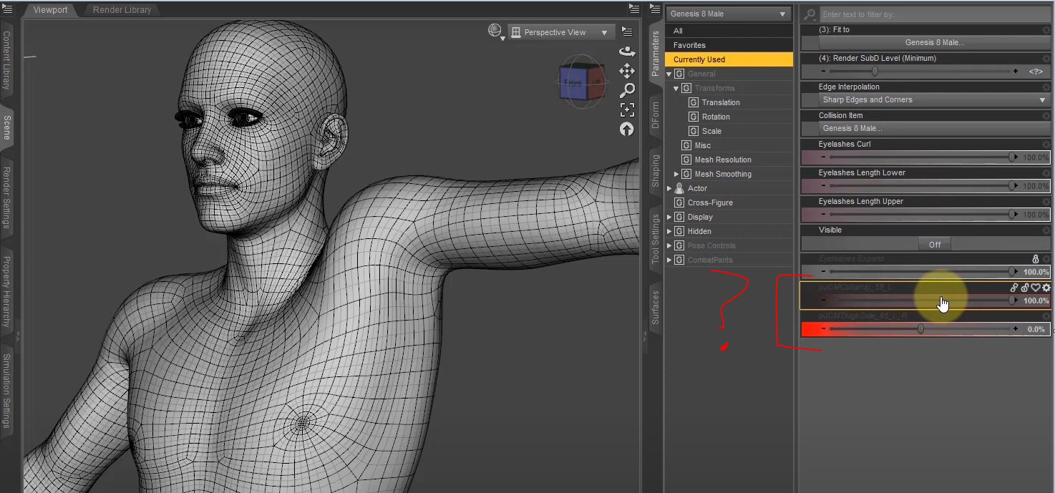Click the orbit camera icon in viewport

pyautogui.click(x=627, y=51)
